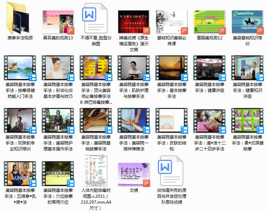Click the 淋巴排毒按摩 video thumbnail
267x212 pixels.
point(96,68)
